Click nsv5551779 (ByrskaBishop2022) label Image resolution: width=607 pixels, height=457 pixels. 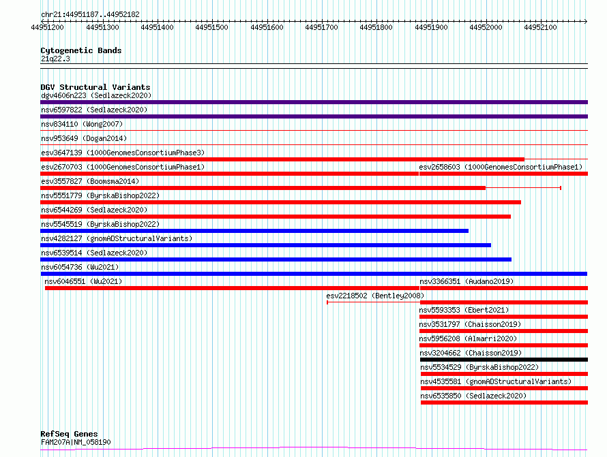[100, 195]
